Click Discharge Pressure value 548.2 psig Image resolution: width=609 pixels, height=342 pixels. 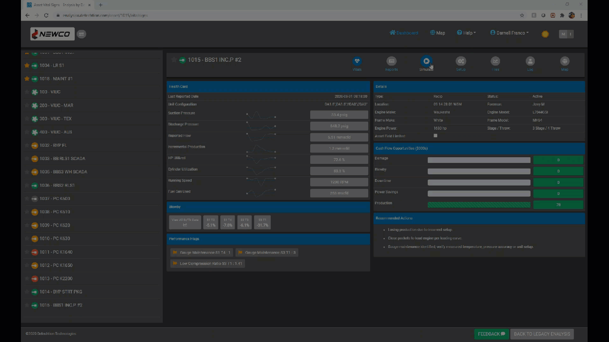click(x=339, y=126)
